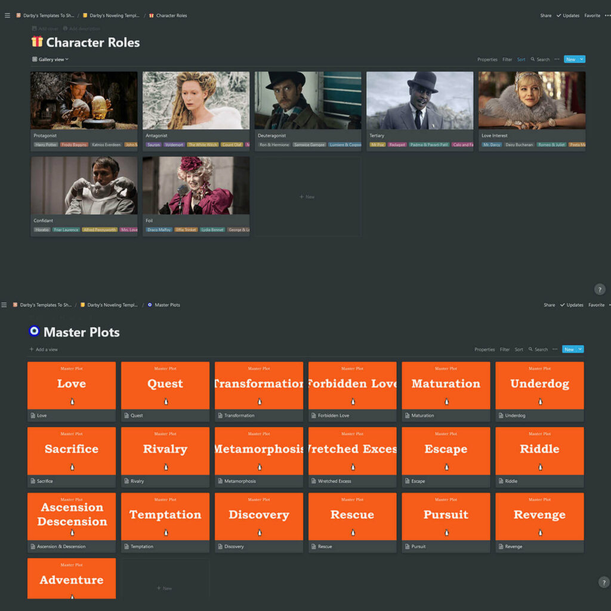Add a new card via + New in Character Roles gallery
611x611 pixels.
click(x=307, y=197)
